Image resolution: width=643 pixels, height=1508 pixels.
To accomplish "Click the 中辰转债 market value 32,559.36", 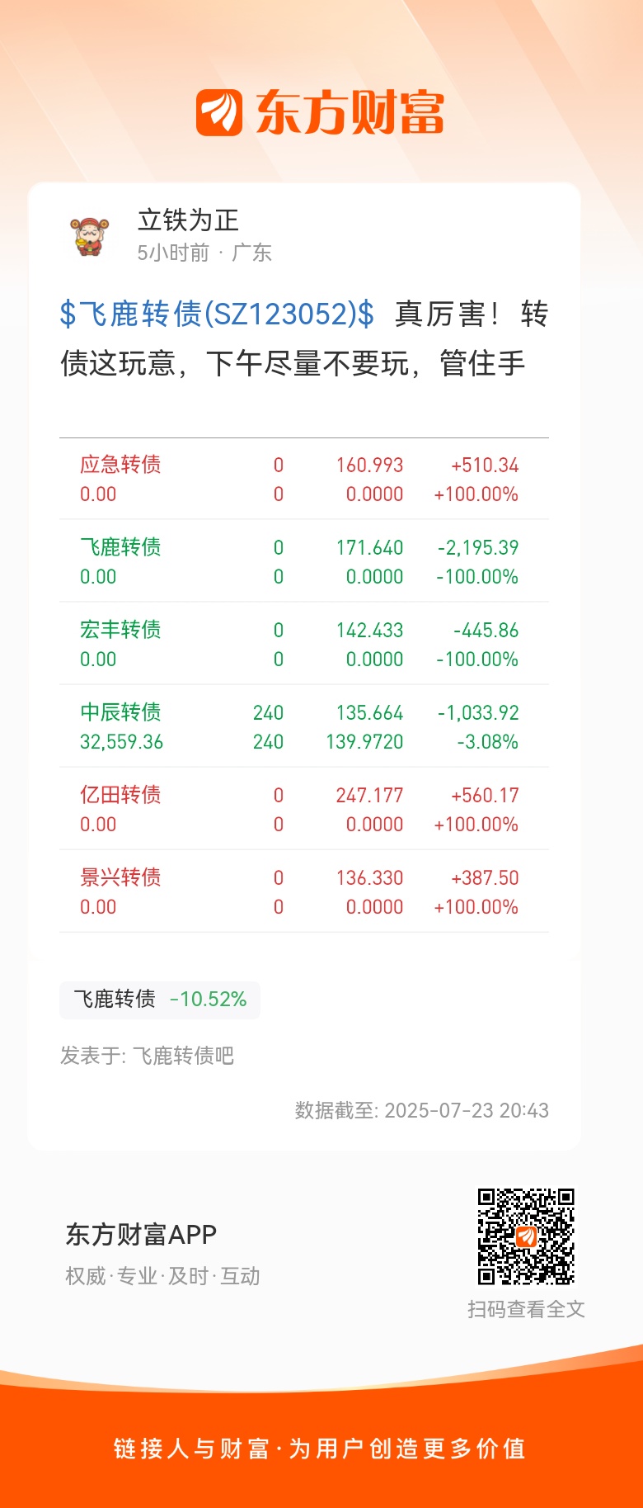I will click(121, 742).
